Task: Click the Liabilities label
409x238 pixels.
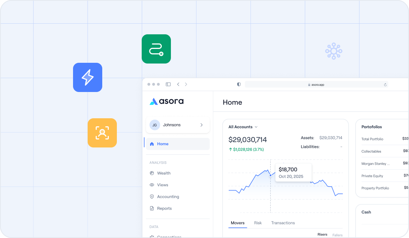Action: (x=310, y=147)
